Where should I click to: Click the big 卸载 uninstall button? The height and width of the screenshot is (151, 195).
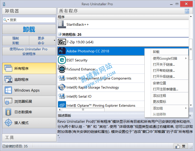[x=29, y=29]
